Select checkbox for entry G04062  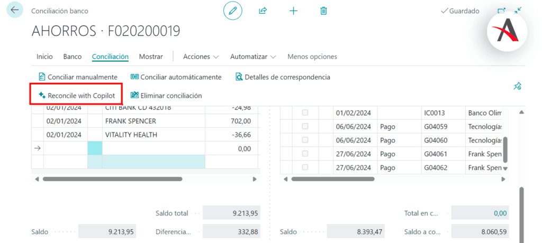click(305, 167)
